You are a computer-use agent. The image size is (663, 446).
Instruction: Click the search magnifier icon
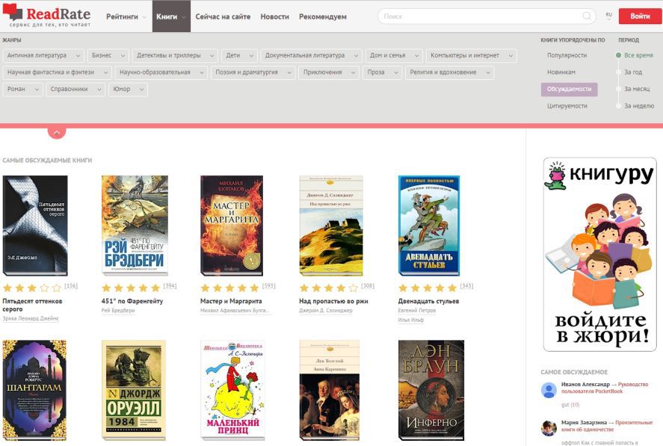(x=587, y=16)
